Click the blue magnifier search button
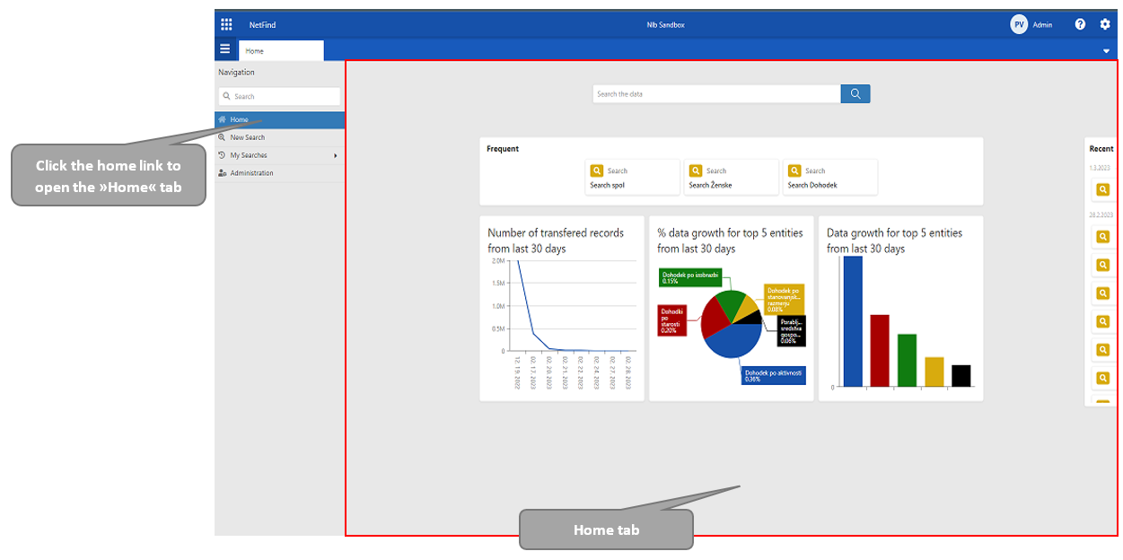Viewport: 1123px width, 560px height. coord(855,94)
